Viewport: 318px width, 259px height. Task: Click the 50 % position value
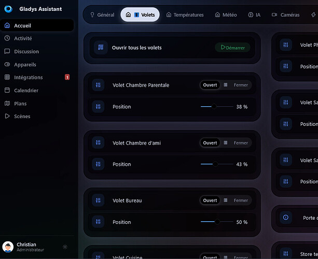tap(242, 222)
